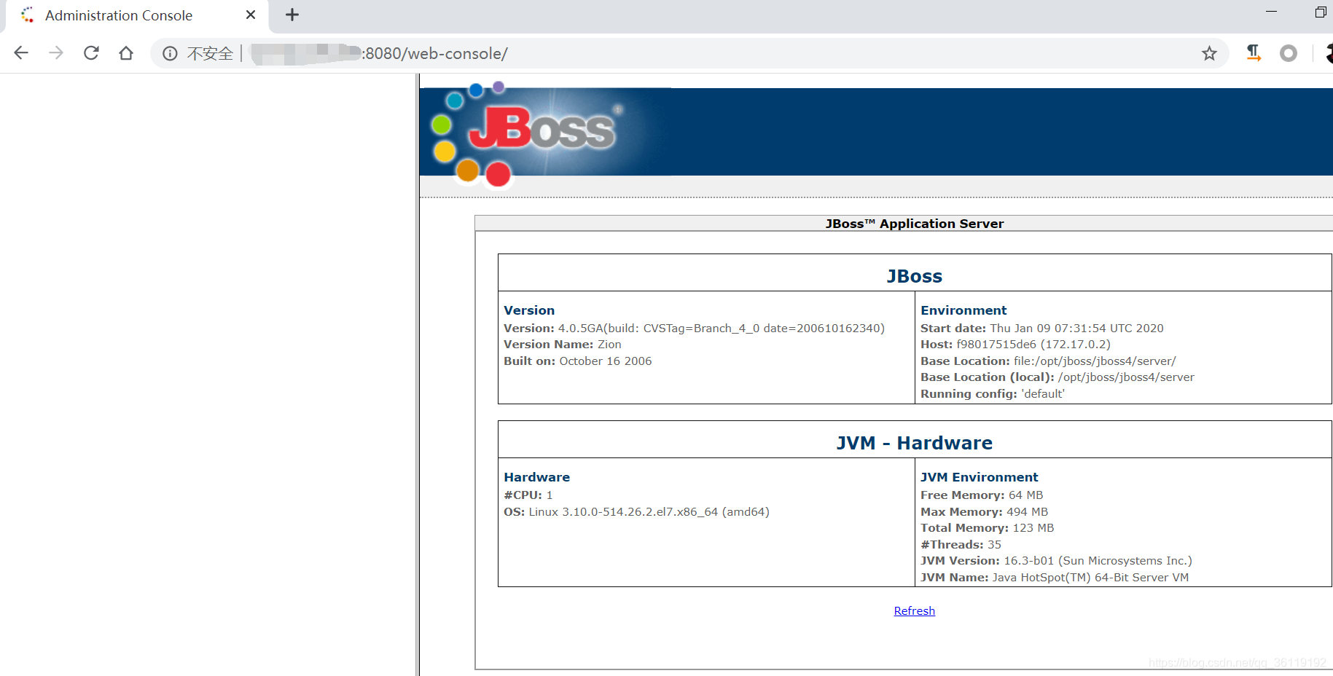Reload the web-console page
The height and width of the screenshot is (676, 1333).
(91, 53)
